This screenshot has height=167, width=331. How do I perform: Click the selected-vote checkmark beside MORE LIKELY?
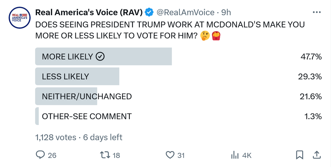click(x=100, y=57)
